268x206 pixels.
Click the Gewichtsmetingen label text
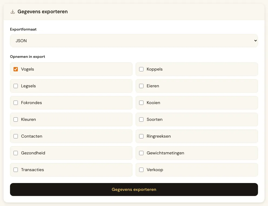(x=165, y=153)
